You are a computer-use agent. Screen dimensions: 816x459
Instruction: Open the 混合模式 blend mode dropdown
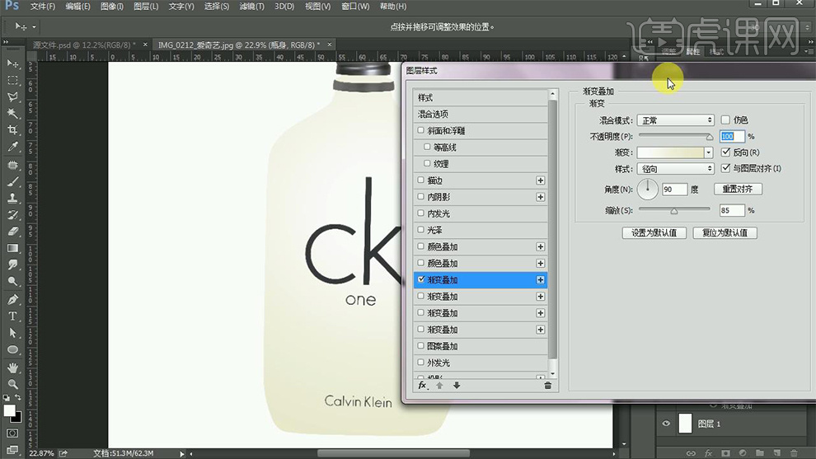click(675, 120)
